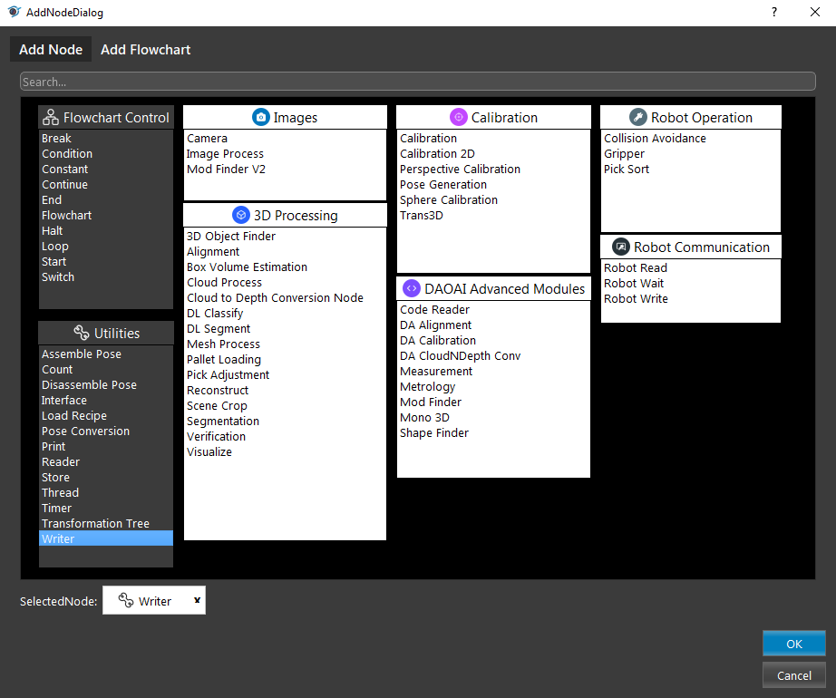Select the Robot Write node
This screenshot has width=836, height=698.
tap(636, 299)
